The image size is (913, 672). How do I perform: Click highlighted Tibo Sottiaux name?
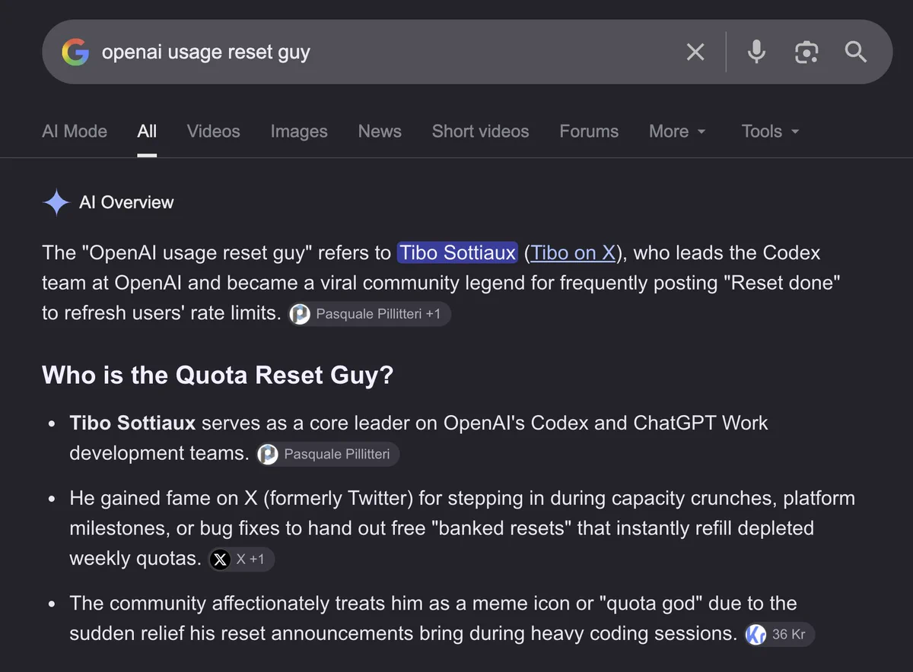click(x=458, y=252)
